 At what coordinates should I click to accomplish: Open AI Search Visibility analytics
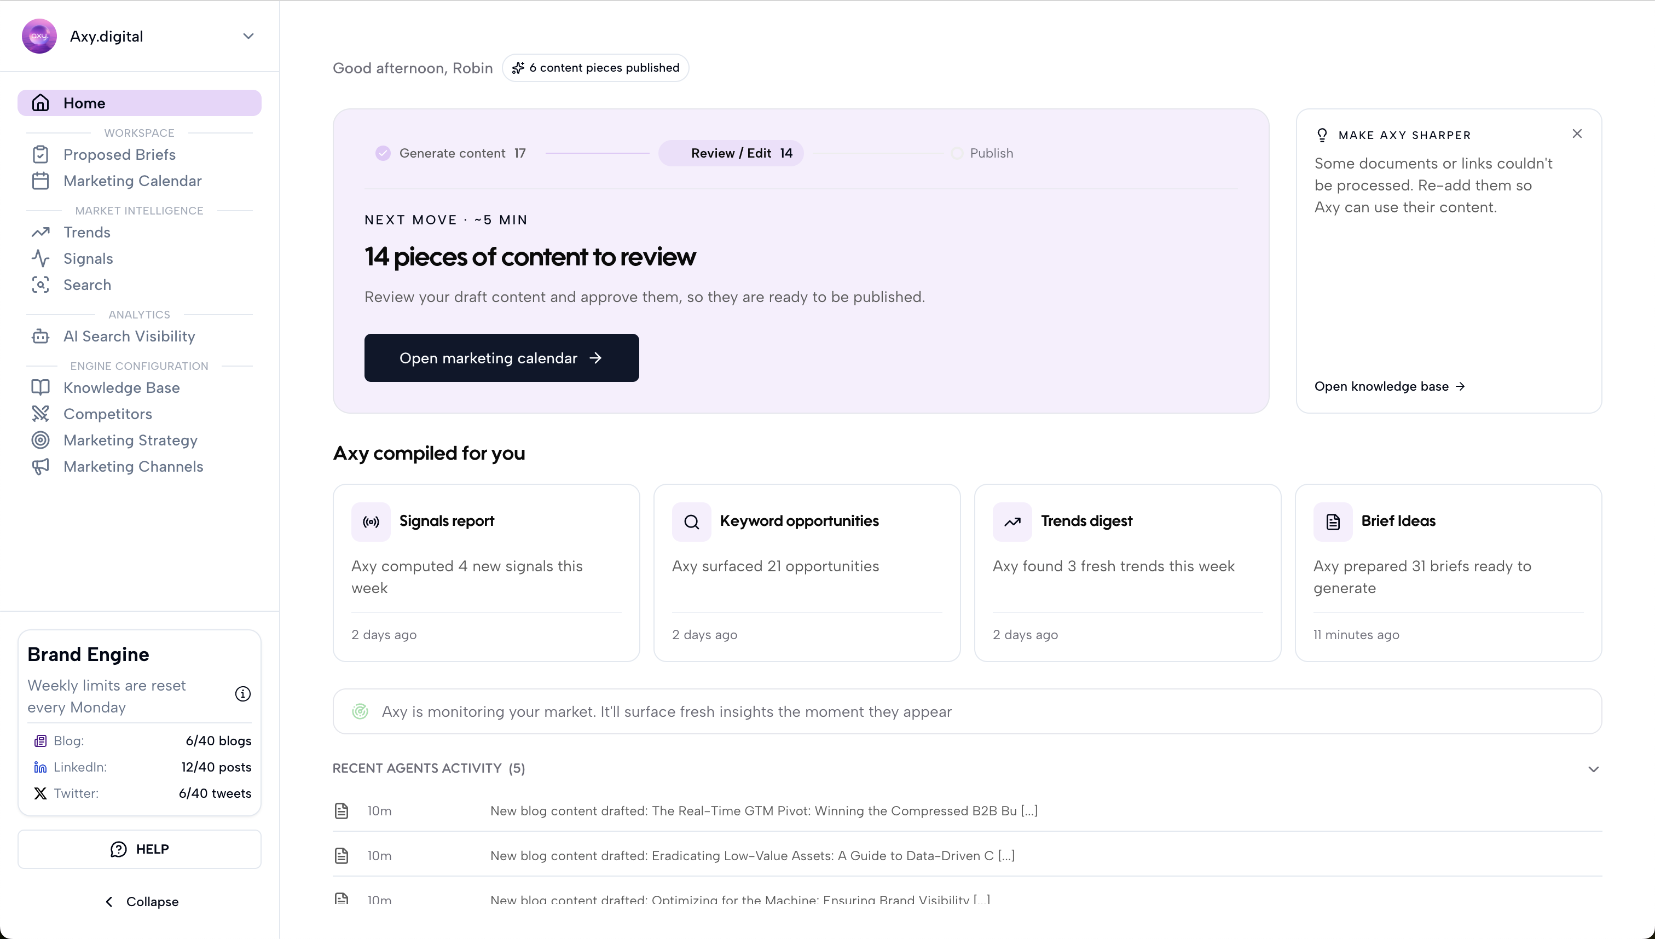(140, 337)
